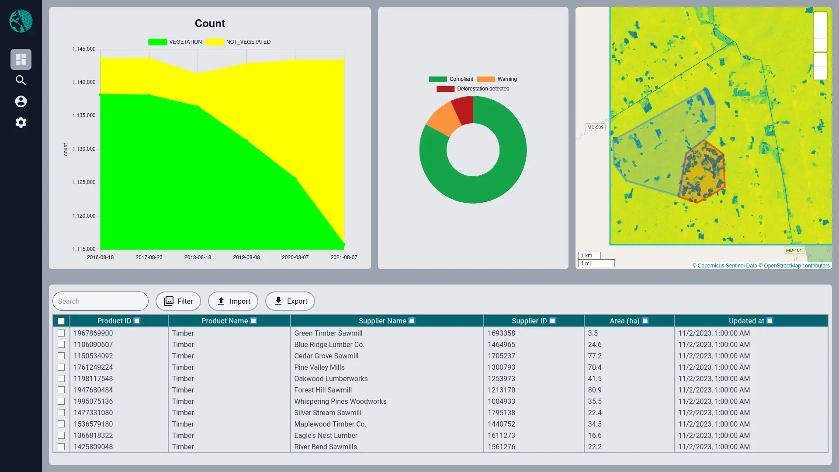Click the Import upload button
839x472 pixels.
pyautogui.click(x=233, y=301)
